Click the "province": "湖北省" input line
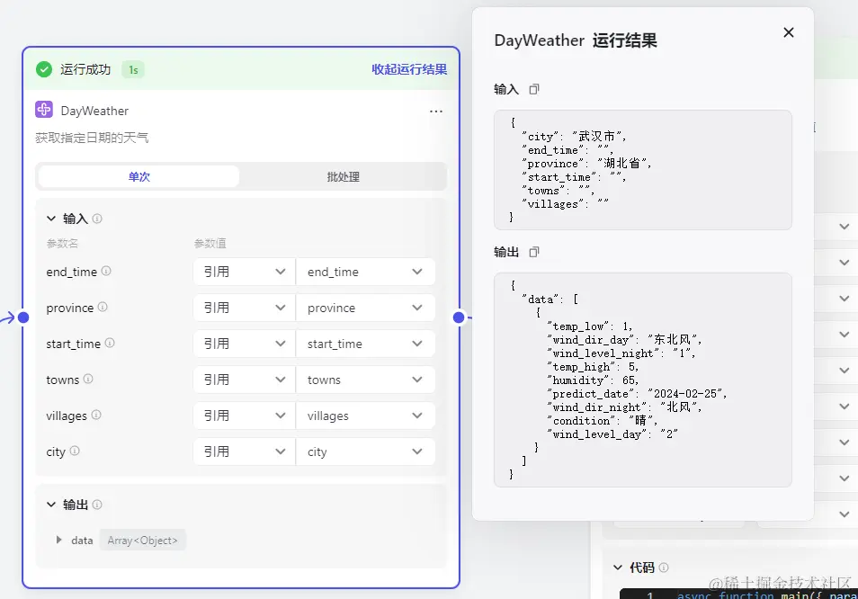Screen dimensions: 858x599 point(586,163)
